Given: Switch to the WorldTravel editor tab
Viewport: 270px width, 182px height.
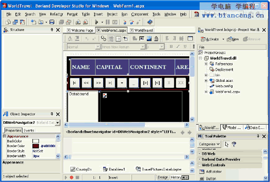Looking at the screenshot, I should (142, 30).
